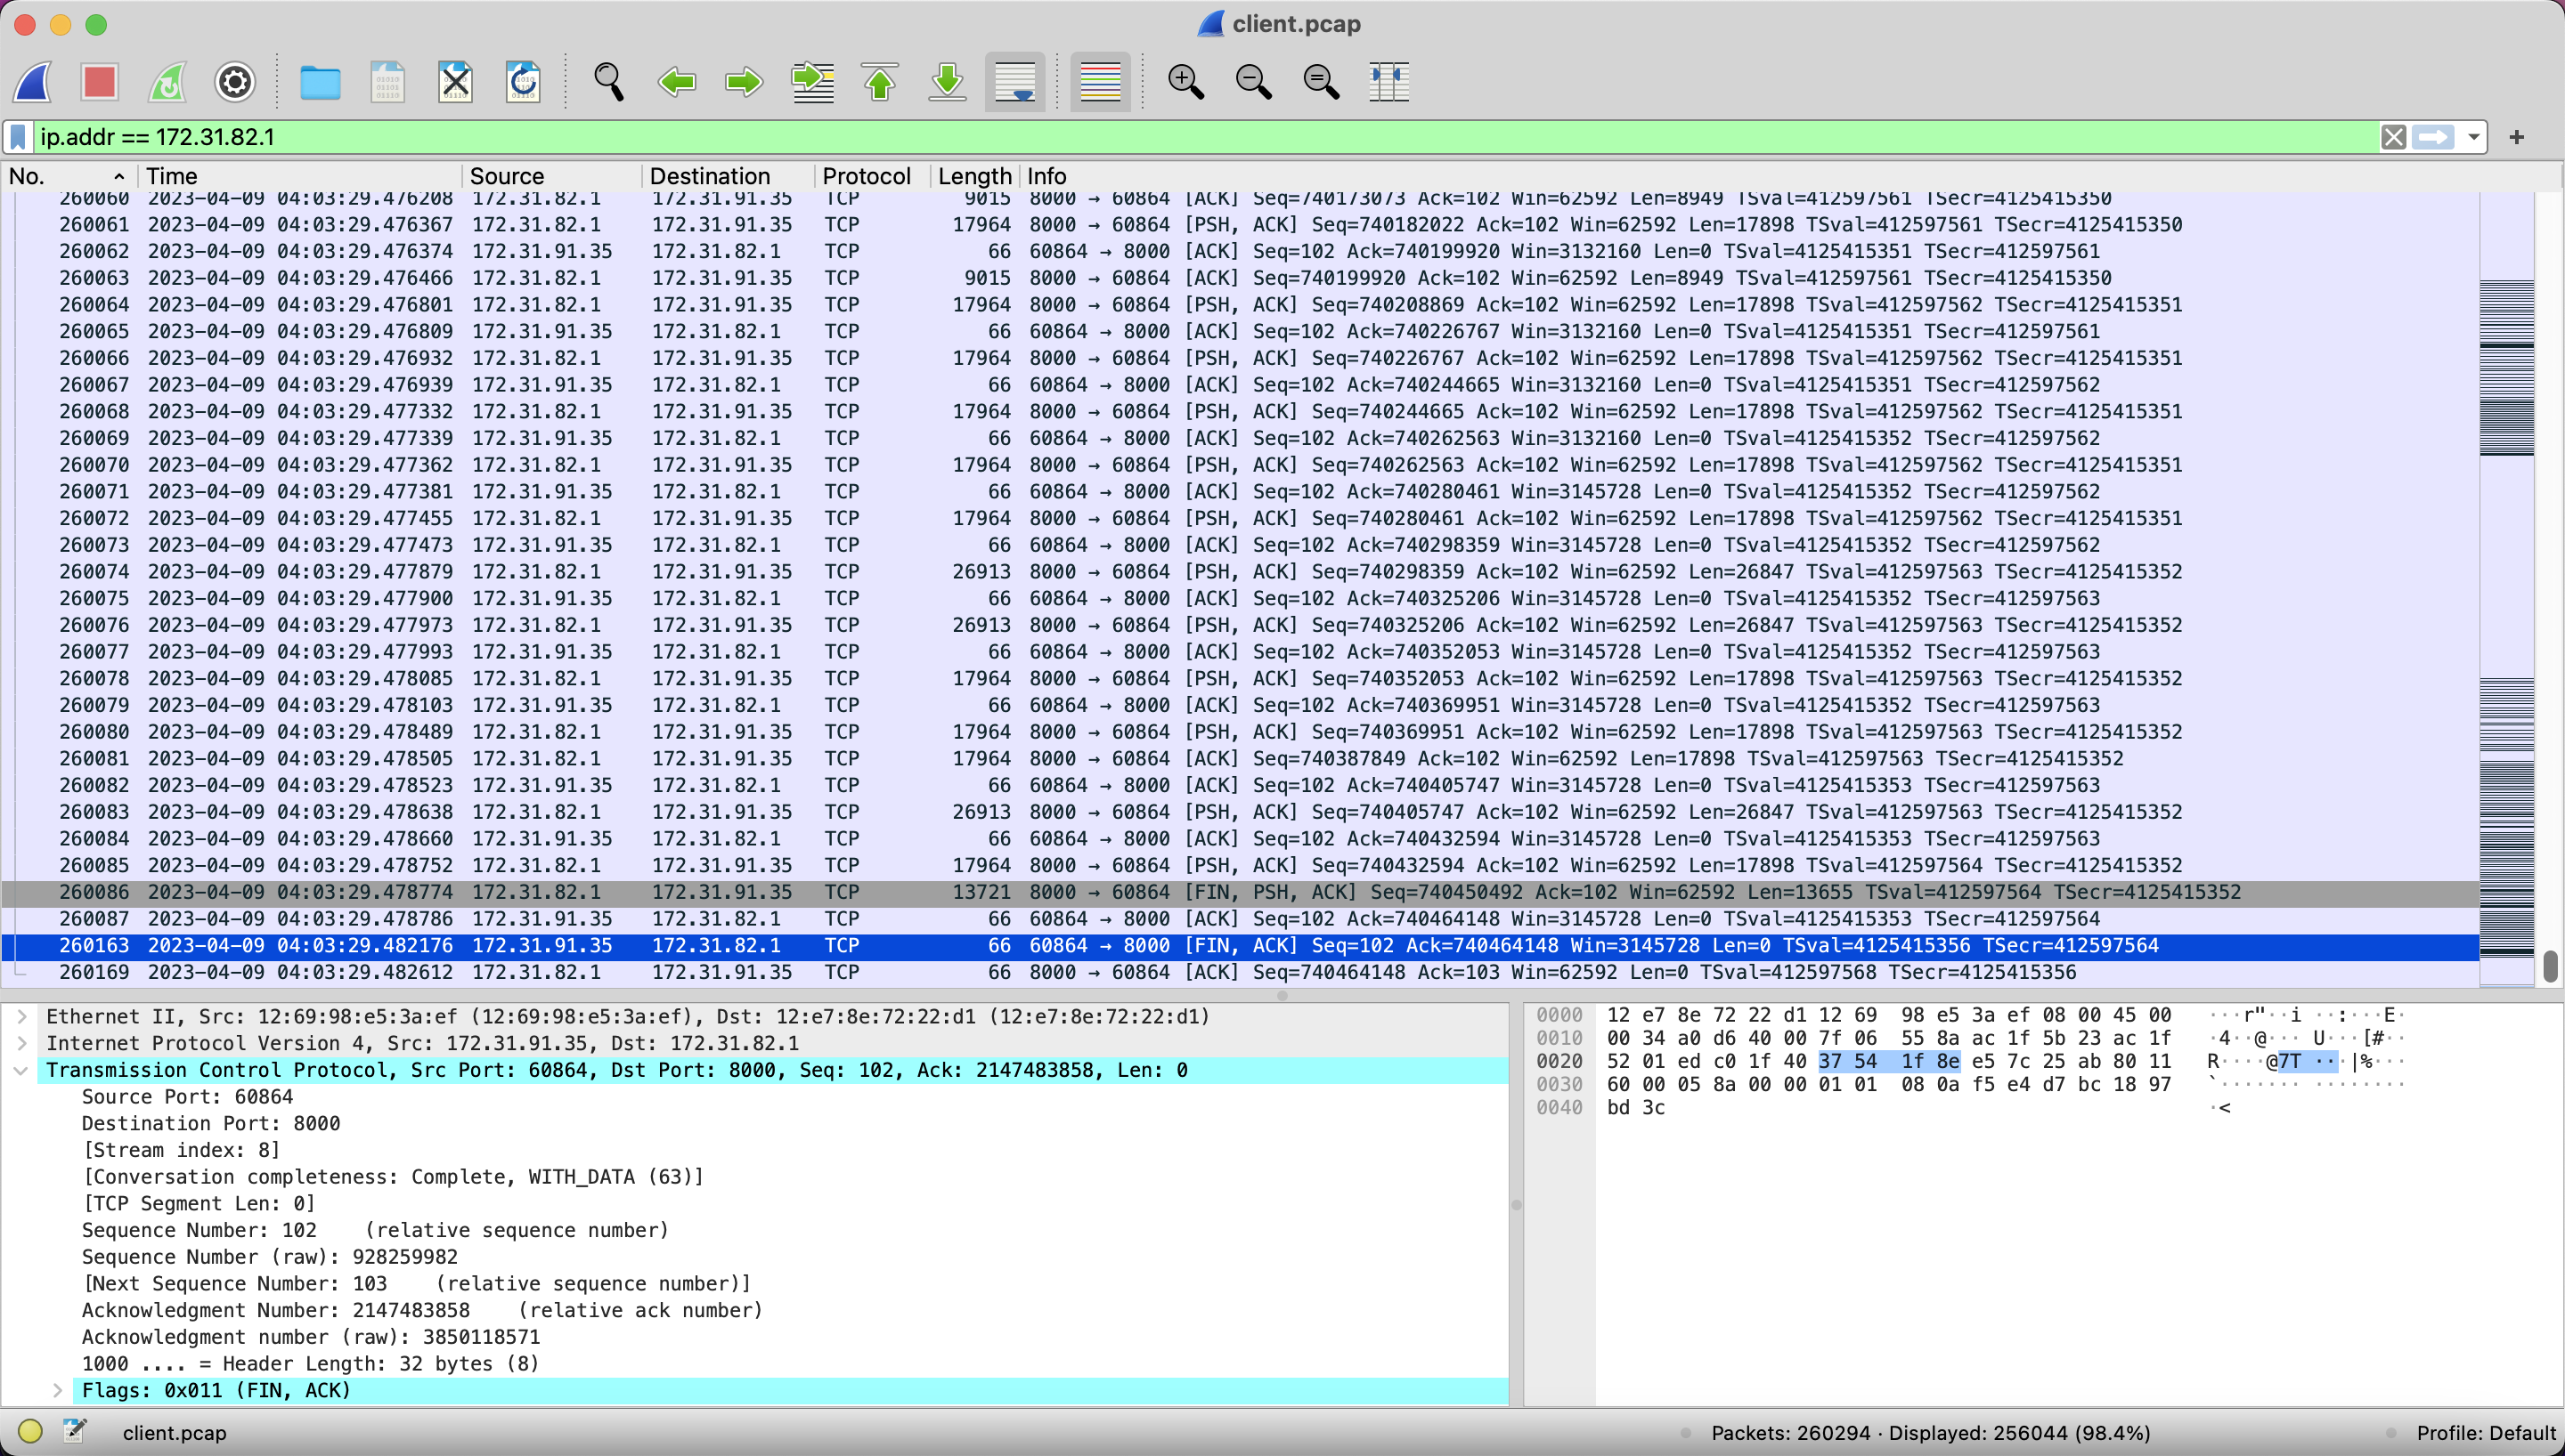Click the red Stop capture icon
The height and width of the screenshot is (1456, 2565).
click(100, 82)
